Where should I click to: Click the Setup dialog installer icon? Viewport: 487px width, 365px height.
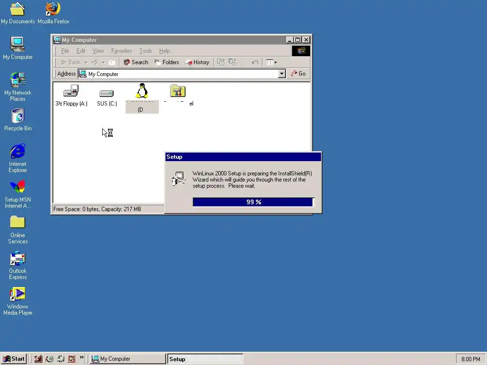178,179
